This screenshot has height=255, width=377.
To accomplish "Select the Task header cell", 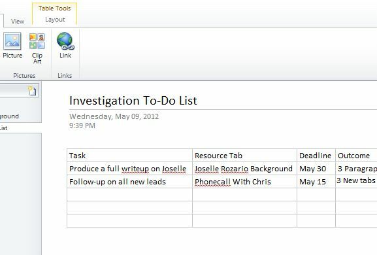I will tap(129, 156).
